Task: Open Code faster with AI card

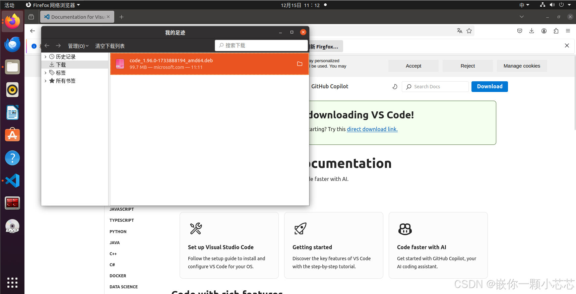Action: coord(438,245)
